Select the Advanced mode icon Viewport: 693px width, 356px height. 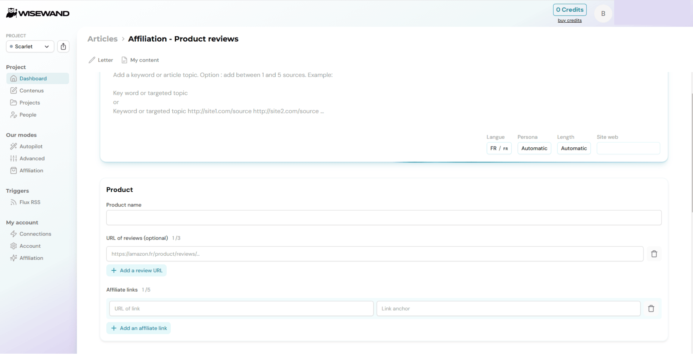14,159
